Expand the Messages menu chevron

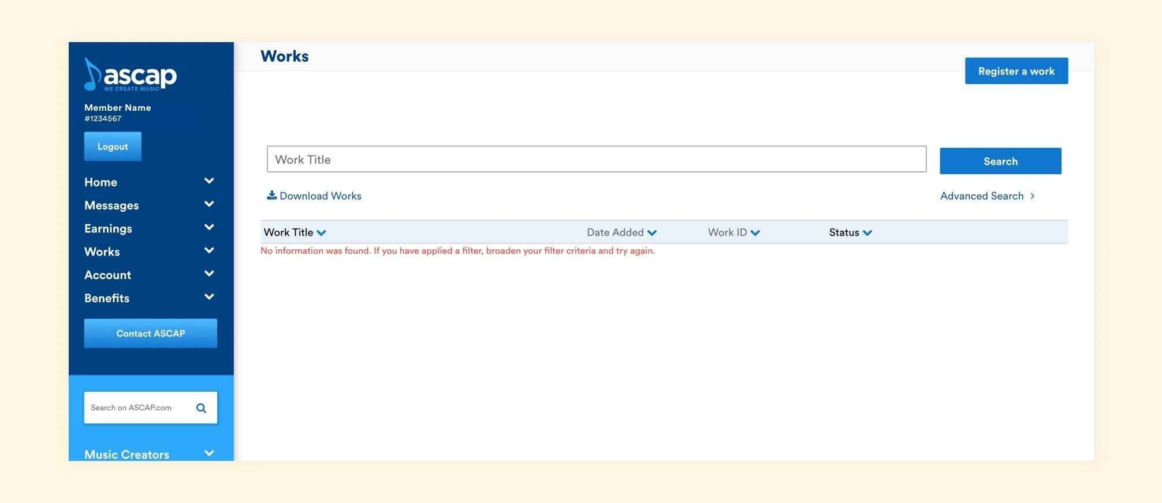tap(209, 204)
